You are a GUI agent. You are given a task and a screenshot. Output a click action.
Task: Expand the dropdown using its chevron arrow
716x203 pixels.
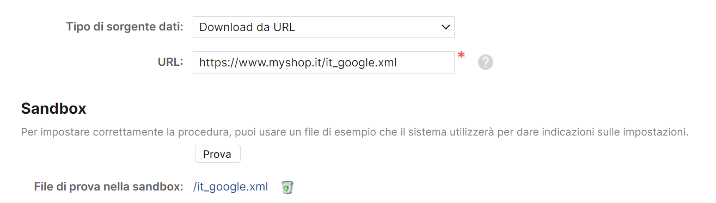[445, 27]
